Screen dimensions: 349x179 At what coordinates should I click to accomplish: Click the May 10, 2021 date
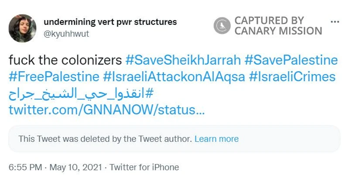click(76, 167)
